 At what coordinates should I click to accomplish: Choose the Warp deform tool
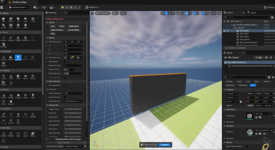pyautogui.click(x=33, y=96)
